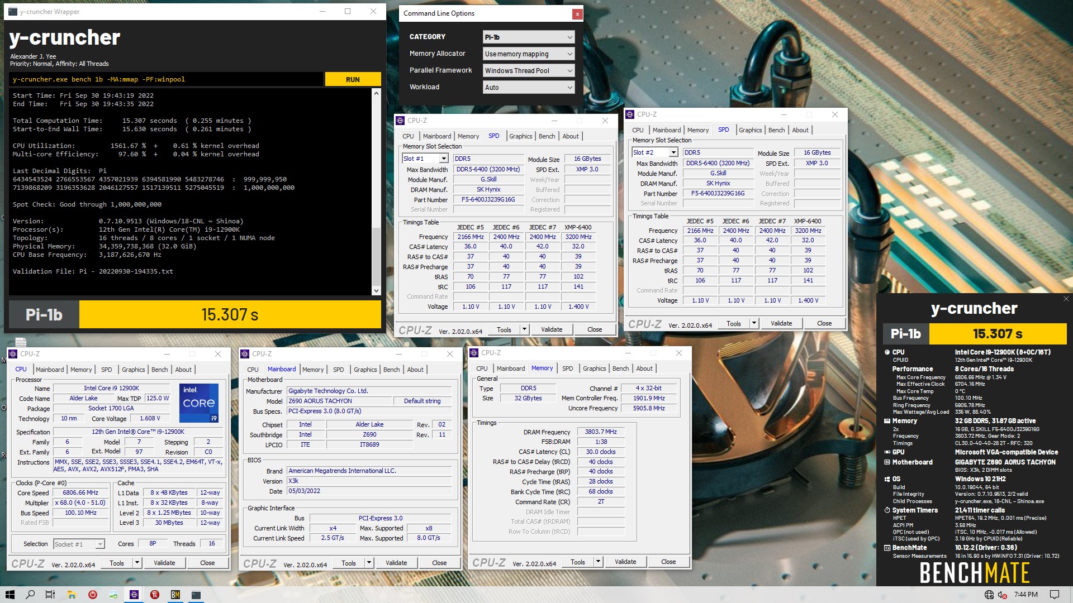Open the Slot #2 memory slot dropdown

654,152
